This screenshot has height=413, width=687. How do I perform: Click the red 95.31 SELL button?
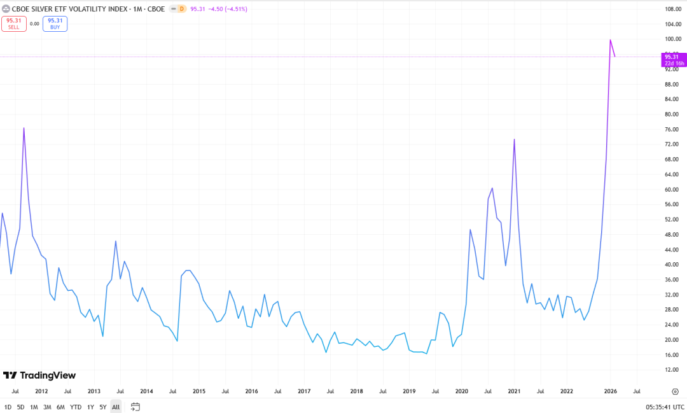(x=13, y=24)
